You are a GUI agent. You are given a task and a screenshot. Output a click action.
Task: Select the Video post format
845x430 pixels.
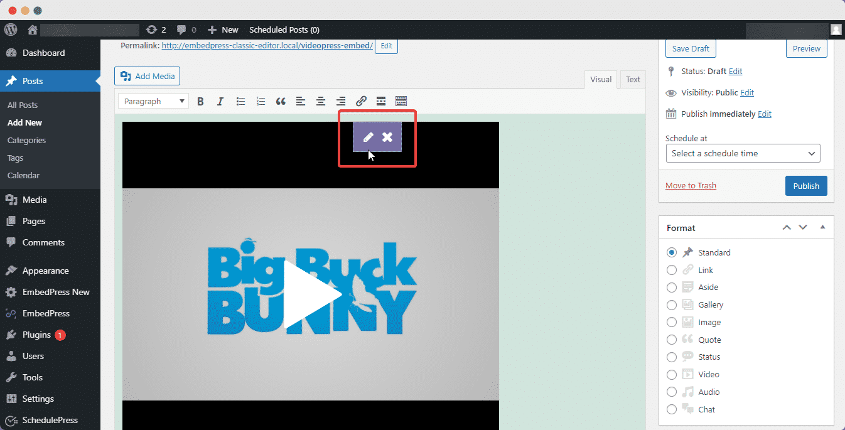(672, 374)
